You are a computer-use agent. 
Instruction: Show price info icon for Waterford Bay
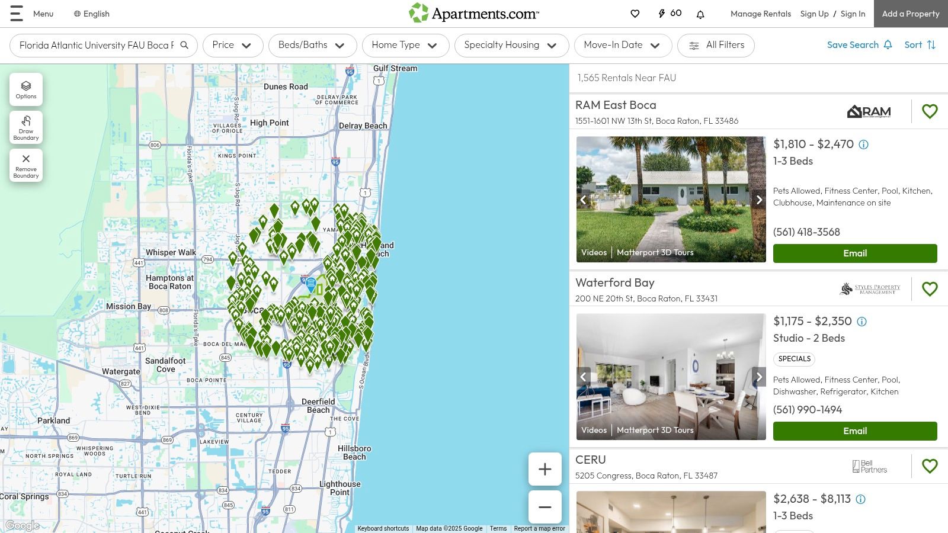(862, 322)
